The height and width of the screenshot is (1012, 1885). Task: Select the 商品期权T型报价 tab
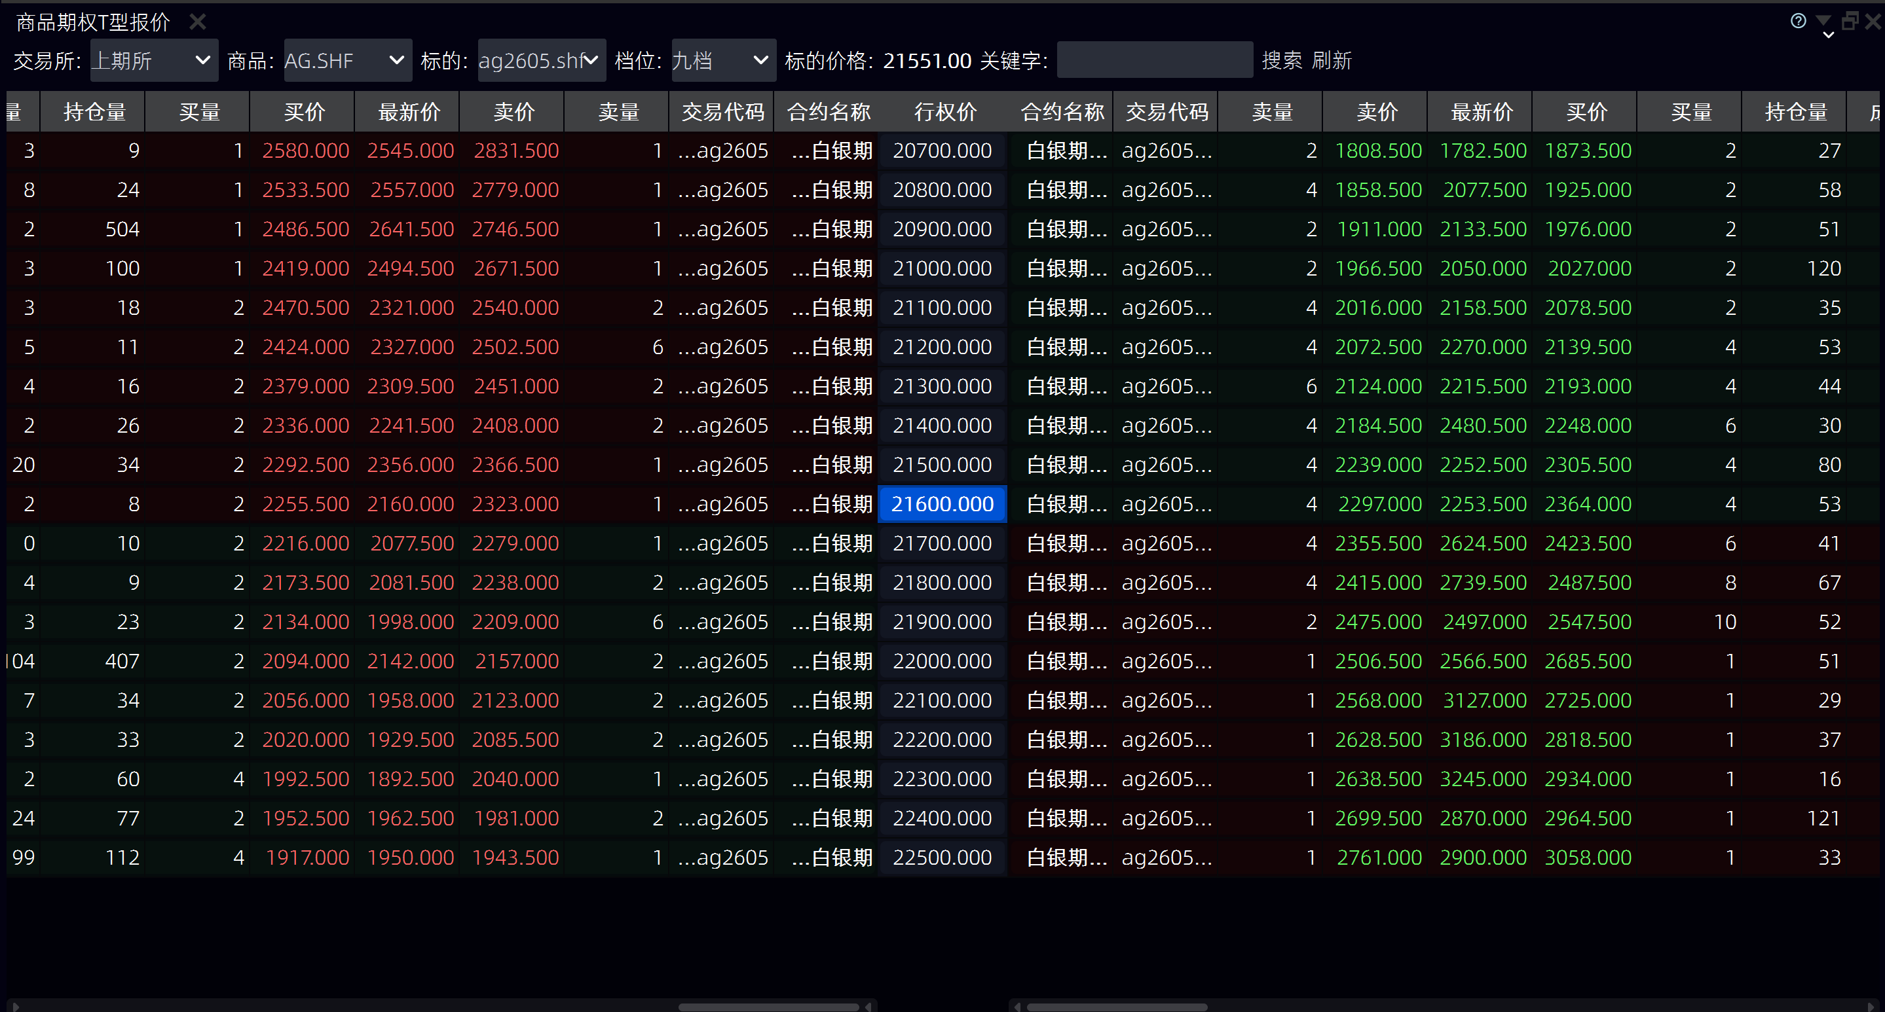[93, 22]
